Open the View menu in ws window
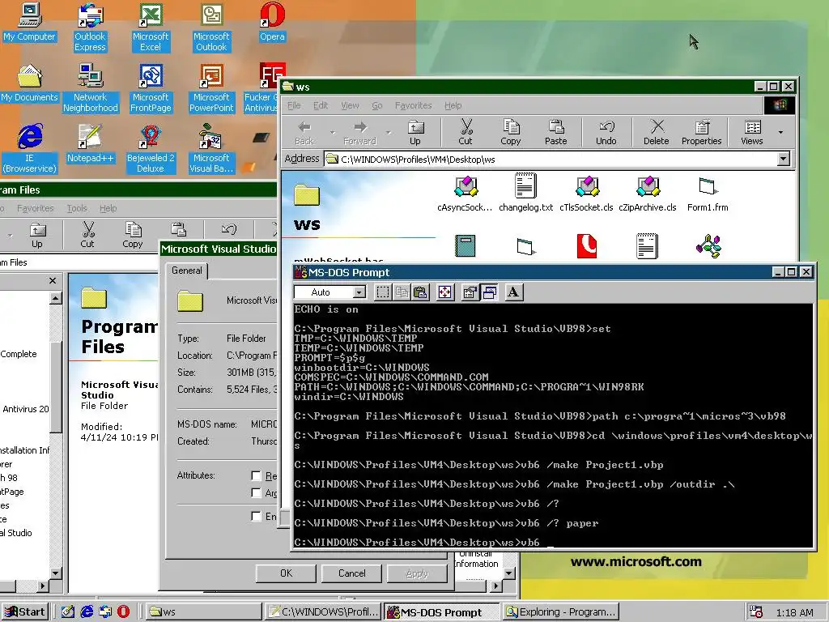 [x=350, y=105]
